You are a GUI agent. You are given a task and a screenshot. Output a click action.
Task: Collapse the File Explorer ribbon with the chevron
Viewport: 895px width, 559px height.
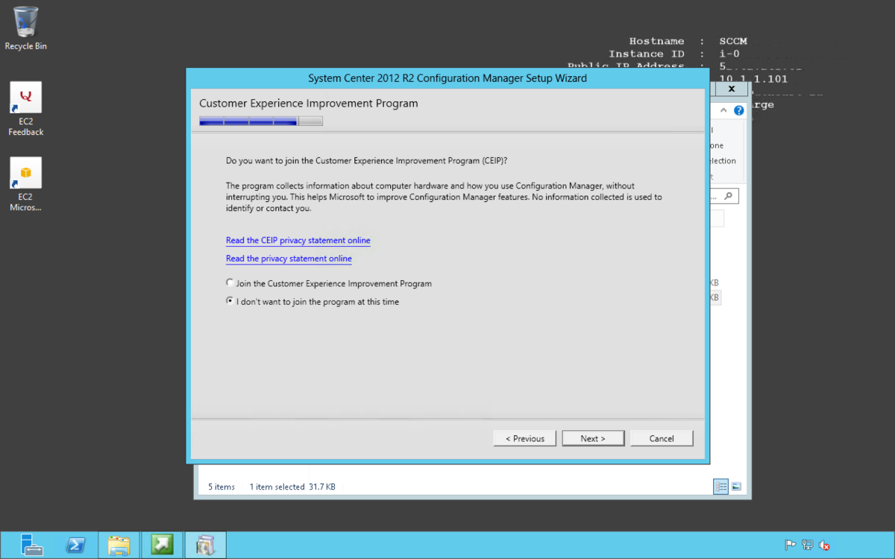(x=722, y=110)
